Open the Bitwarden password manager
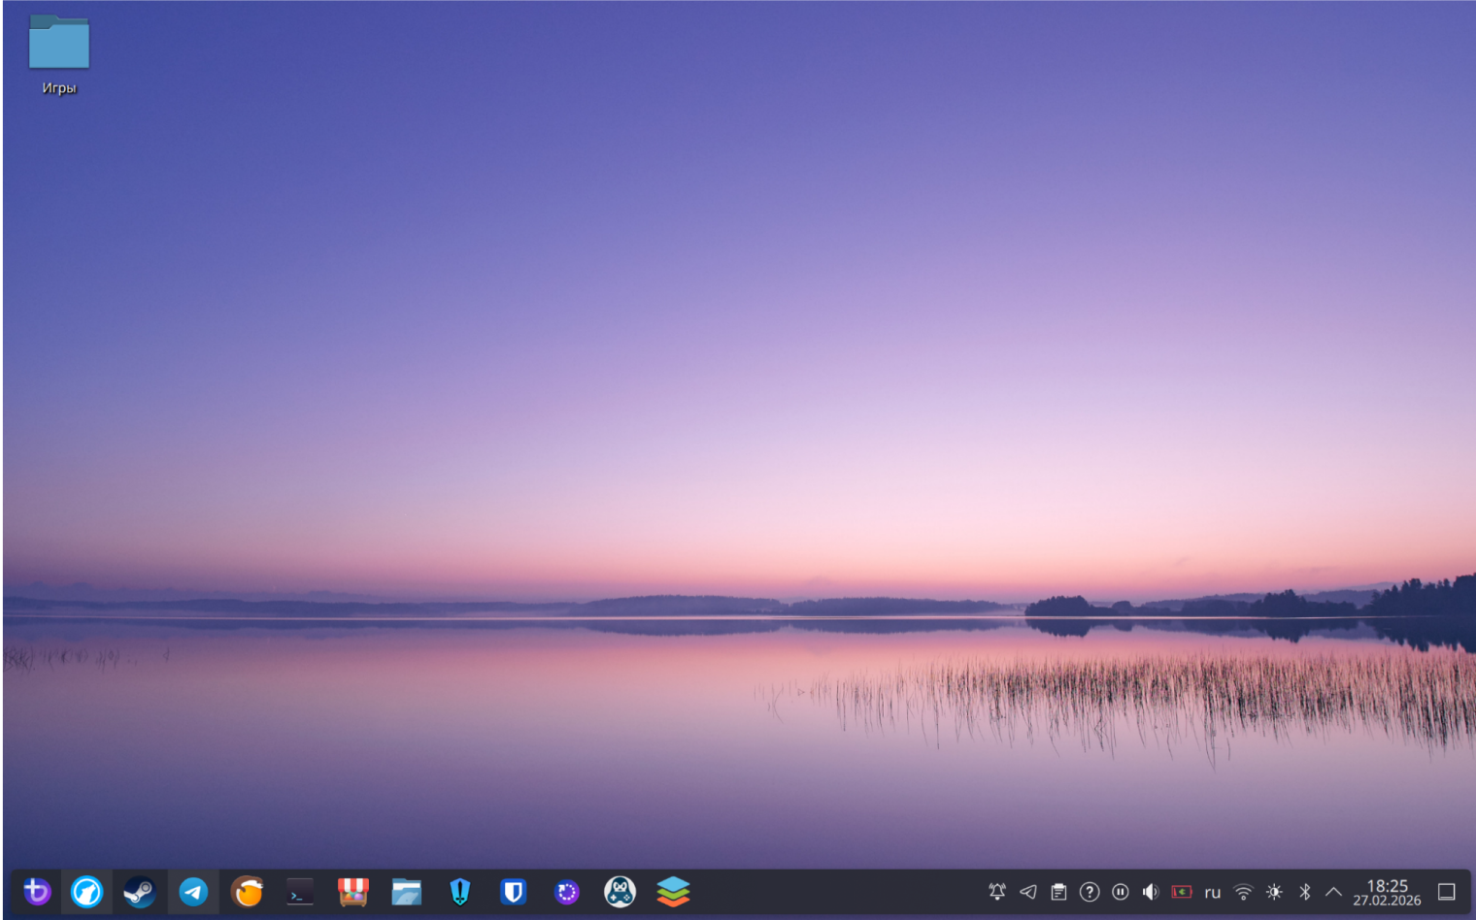 513,891
